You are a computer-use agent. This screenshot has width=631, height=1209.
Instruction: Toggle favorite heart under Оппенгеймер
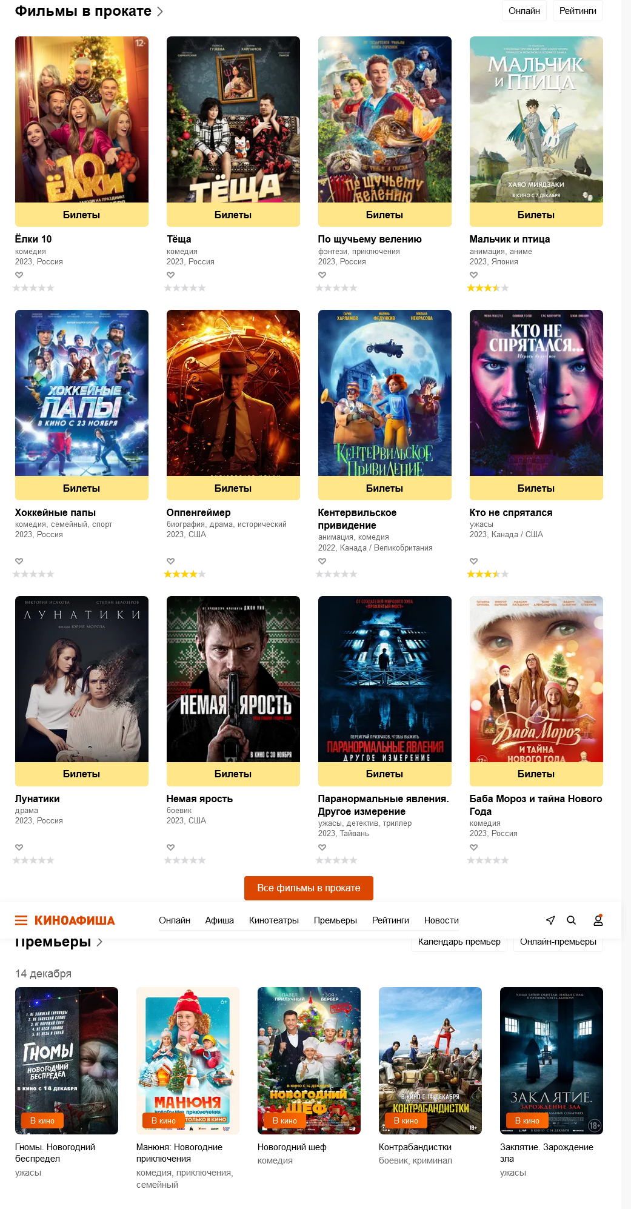(170, 561)
